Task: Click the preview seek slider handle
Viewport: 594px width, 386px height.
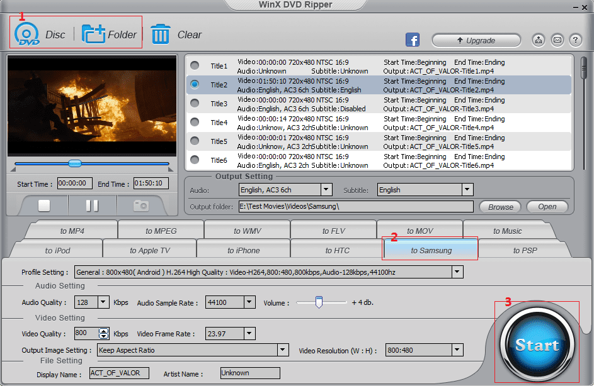Action: [x=74, y=163]
